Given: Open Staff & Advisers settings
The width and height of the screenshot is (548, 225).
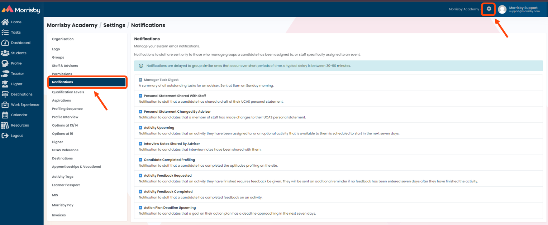Looking at the screenshot, I should pyautogui.click(x=65, y=66).
